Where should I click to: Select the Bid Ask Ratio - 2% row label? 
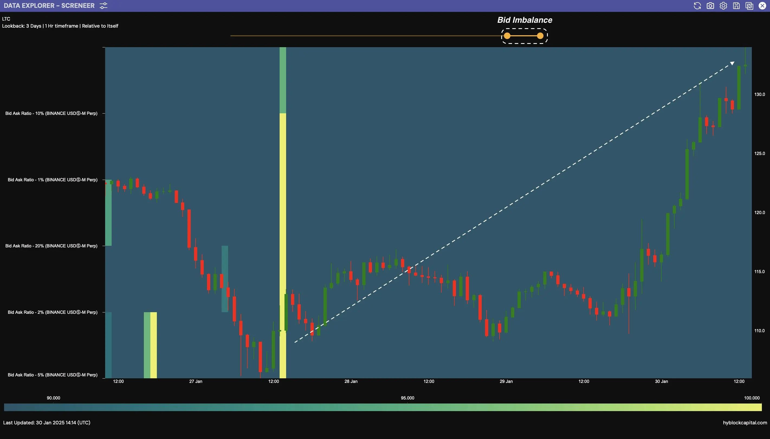click(x=53, y=312)
